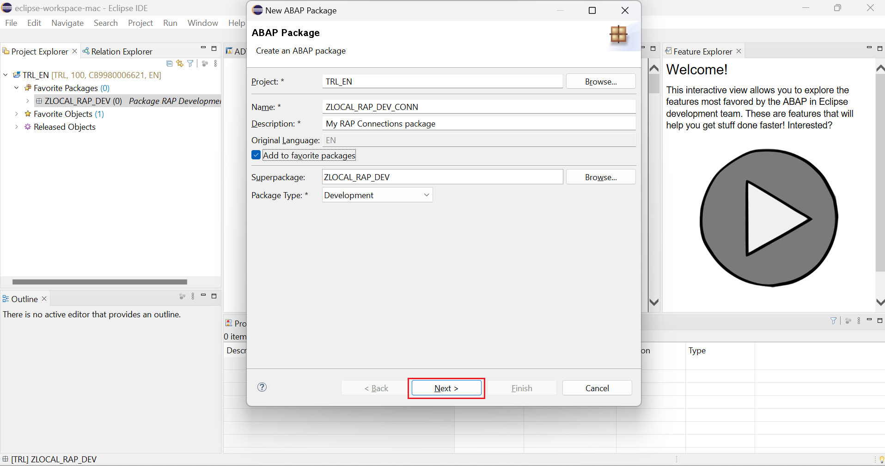The image size is (885, 466).
Task: Open the Package Type dropdown
Action: (x=377, y=195)
